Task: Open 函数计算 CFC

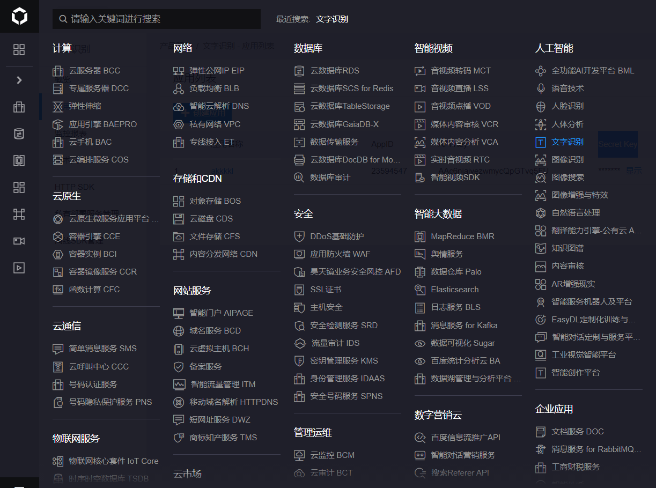Action: pos(94,290)
